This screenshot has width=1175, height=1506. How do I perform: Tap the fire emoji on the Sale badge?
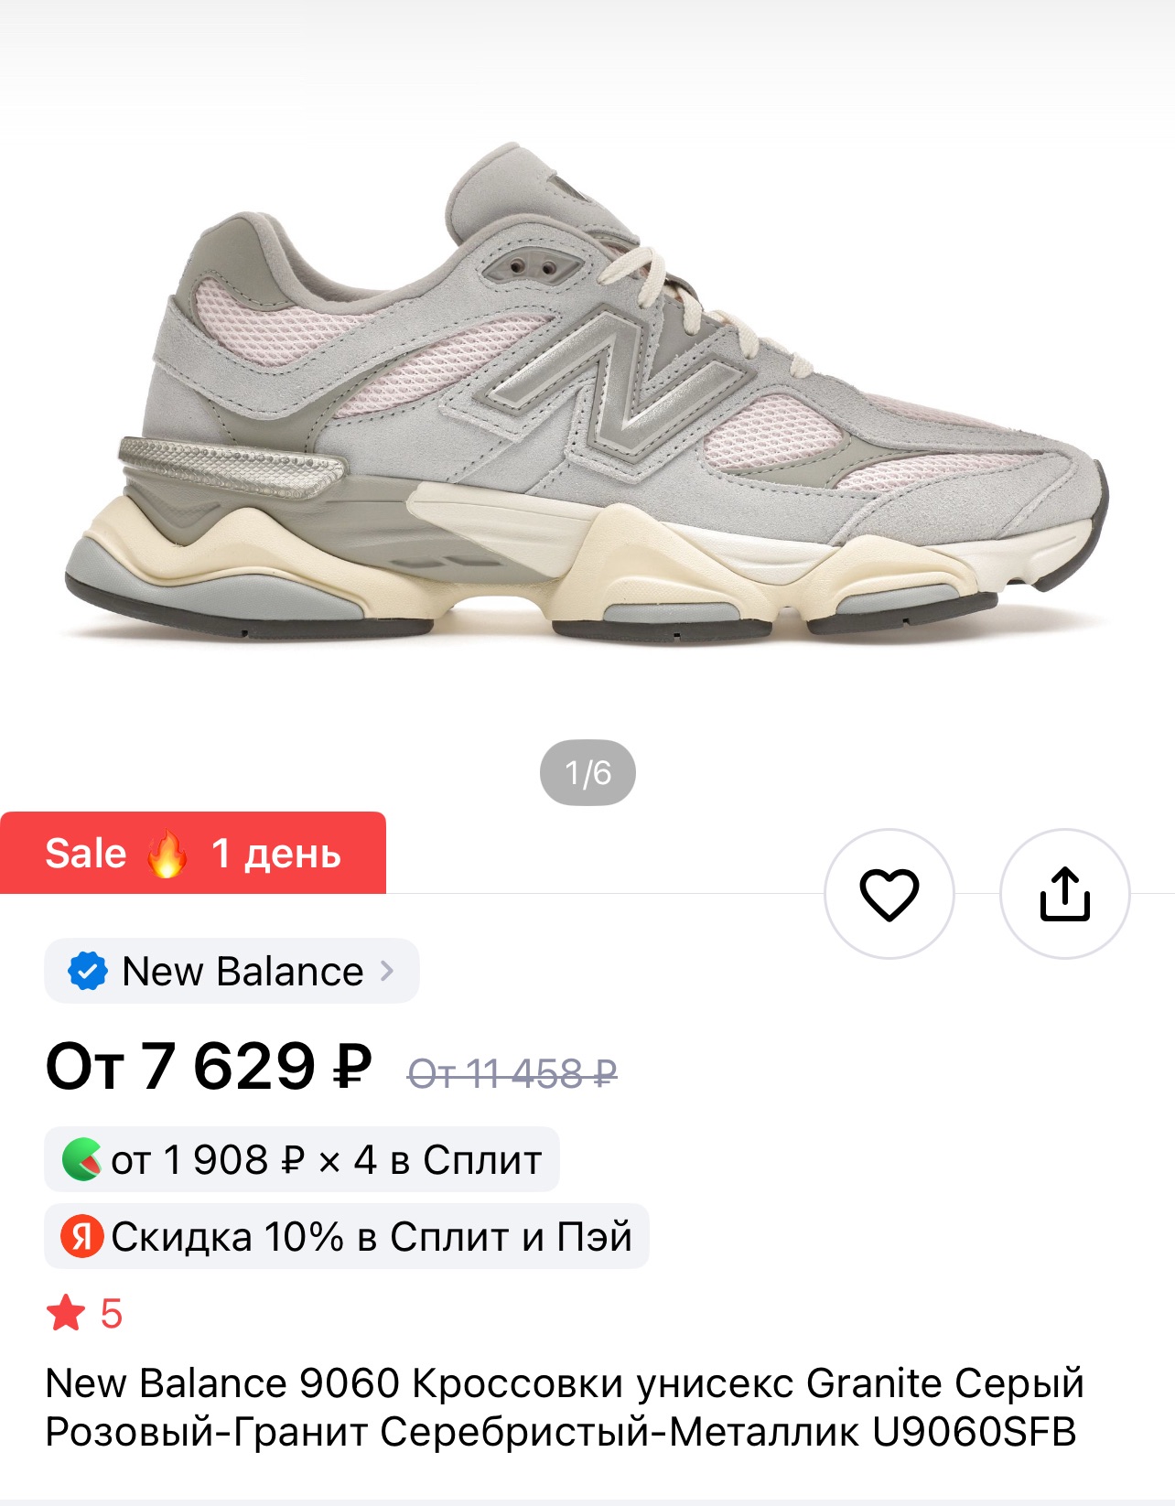click(x=167, y=854)
